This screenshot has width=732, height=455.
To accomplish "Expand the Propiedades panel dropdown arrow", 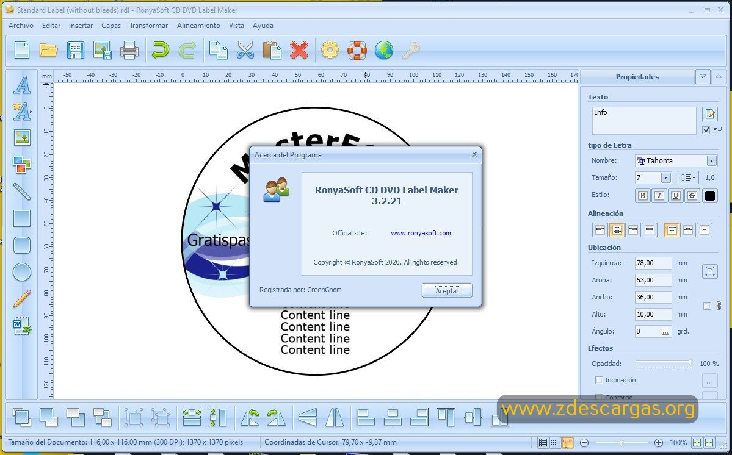I will click(x=703, y=76).
